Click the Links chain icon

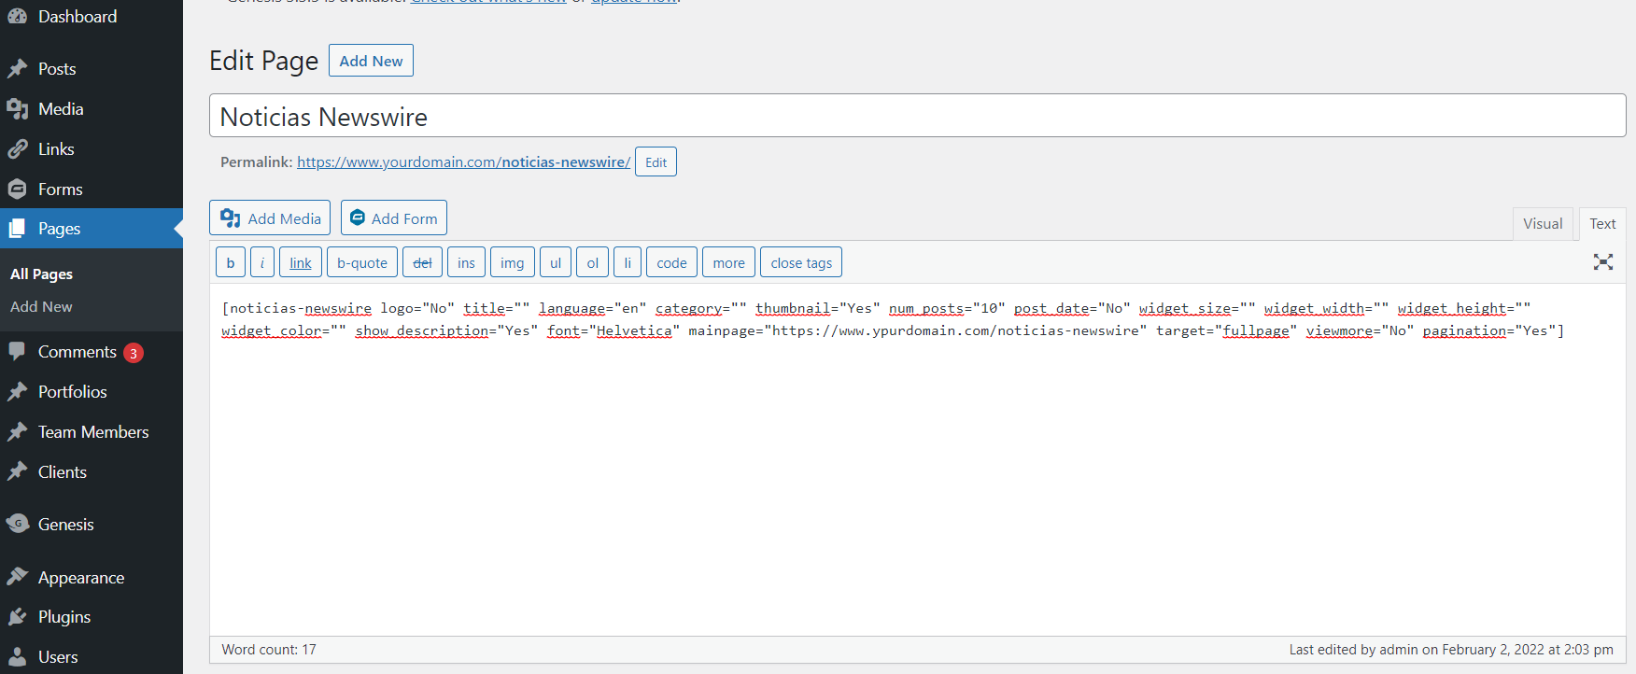17,149
